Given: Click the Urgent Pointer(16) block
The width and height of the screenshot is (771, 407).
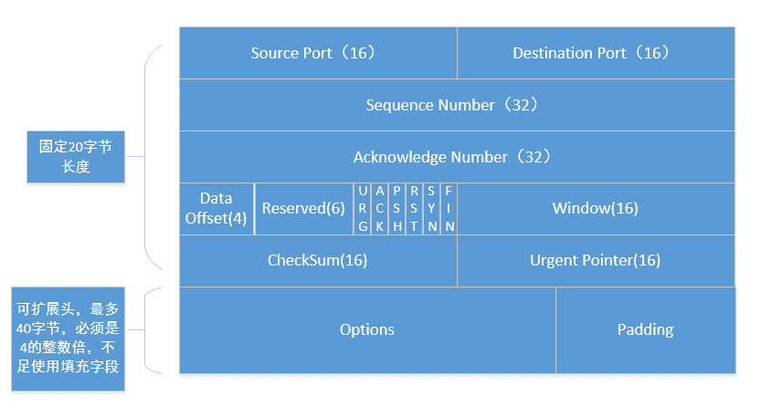Looking at the screenshot, I should tap(596, 261).
